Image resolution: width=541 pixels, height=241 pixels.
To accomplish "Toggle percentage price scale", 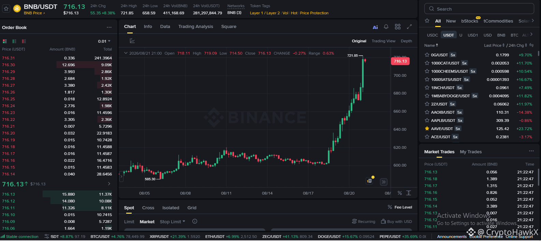I will tap(400, 193).
